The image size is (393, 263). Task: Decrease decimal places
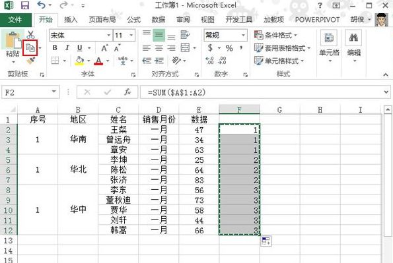(x=222, y=60)
